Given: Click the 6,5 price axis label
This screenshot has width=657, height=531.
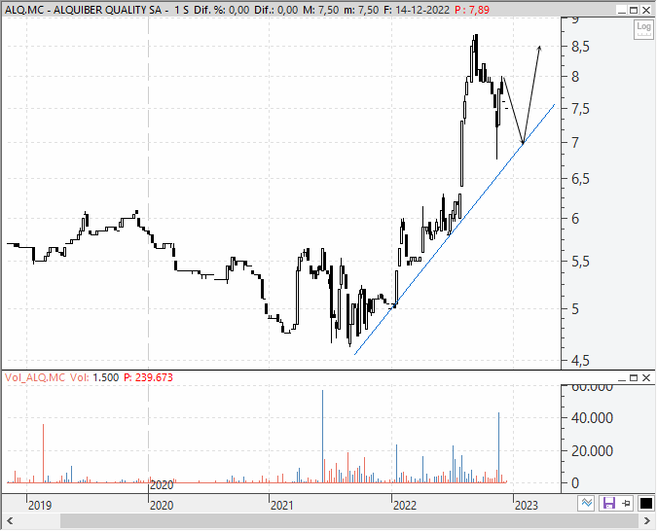Looking at the screenshot, I should (x=580, y=179).
